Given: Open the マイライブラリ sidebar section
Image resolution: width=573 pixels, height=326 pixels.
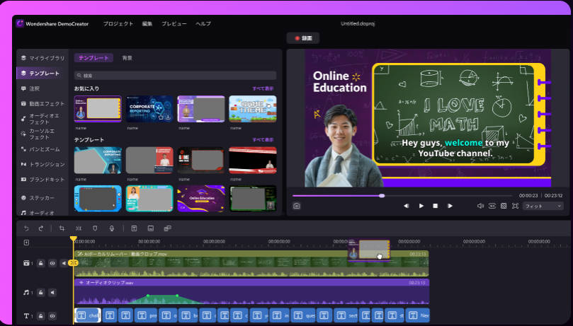Looking at the screenshot, I should pos(42,58).
